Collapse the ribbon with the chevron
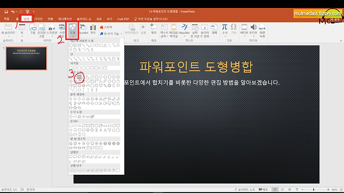344x193 pixels. point(341,41)
